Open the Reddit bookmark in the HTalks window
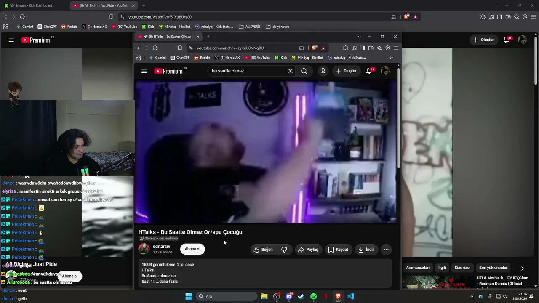 point(202,58)
